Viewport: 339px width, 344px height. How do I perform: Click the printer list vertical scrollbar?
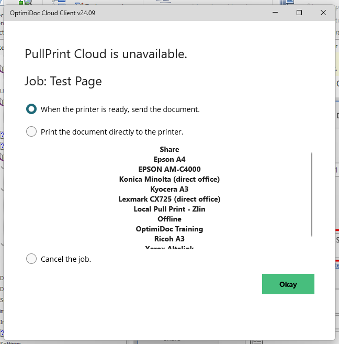[312, 195]
